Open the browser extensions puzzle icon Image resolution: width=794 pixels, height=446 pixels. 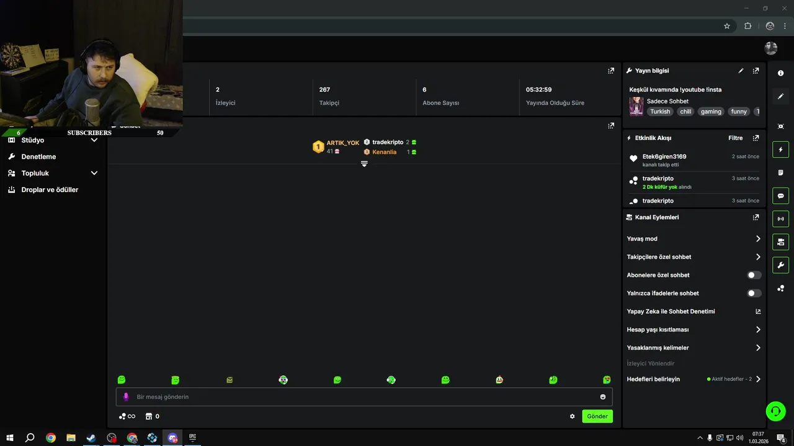747,26
